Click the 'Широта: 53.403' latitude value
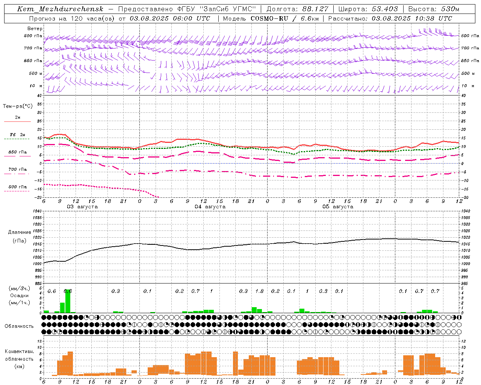Image resolution: width=481 pixels, height=385 pixels. coord(368,9)
